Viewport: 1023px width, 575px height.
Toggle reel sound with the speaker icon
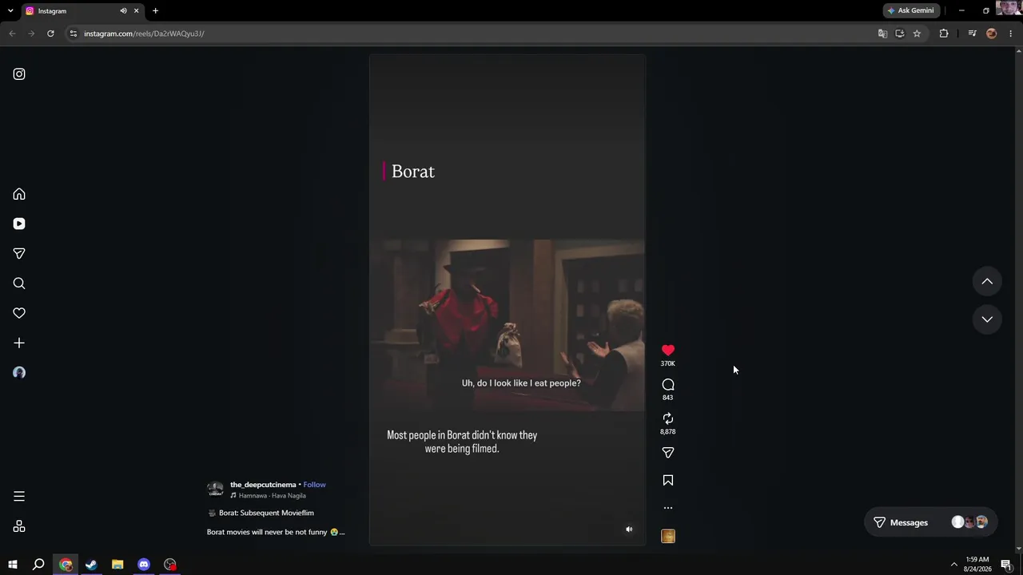629,529
